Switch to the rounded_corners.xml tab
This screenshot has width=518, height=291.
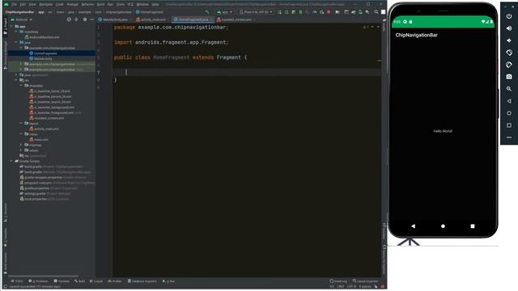(234, 19)
